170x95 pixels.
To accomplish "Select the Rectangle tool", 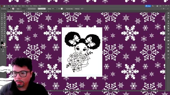I will point(2,22).
